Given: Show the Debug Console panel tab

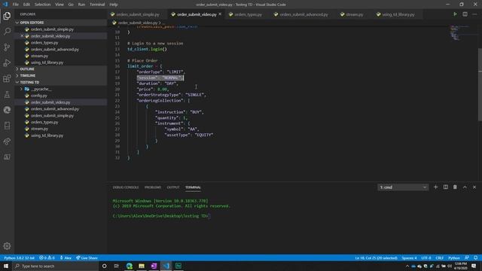Looking at the screenshot, I should (126, 187).
